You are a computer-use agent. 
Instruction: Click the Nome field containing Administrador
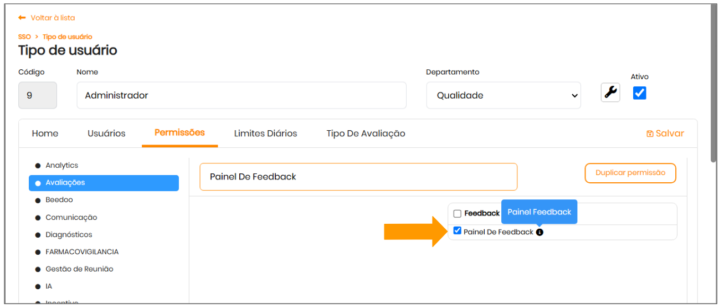241,95
